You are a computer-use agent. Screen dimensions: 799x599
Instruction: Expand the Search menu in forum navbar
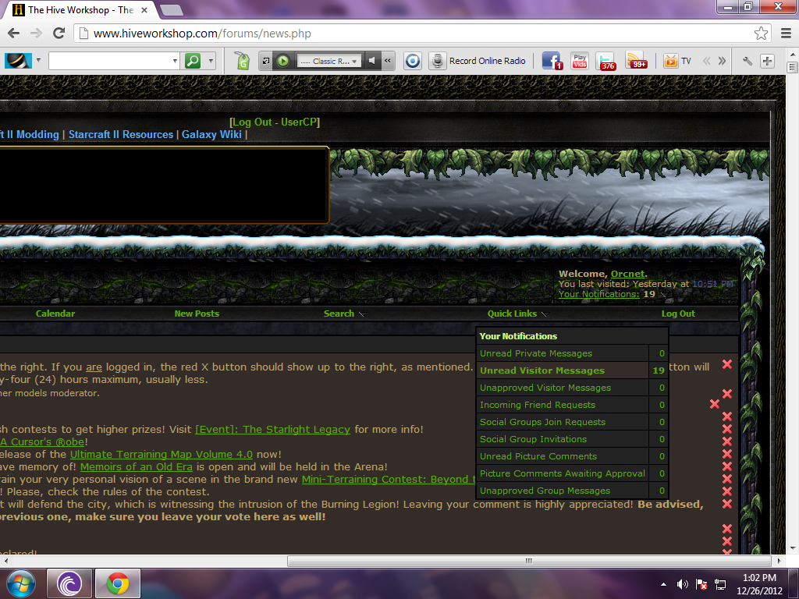pos(363,314)
